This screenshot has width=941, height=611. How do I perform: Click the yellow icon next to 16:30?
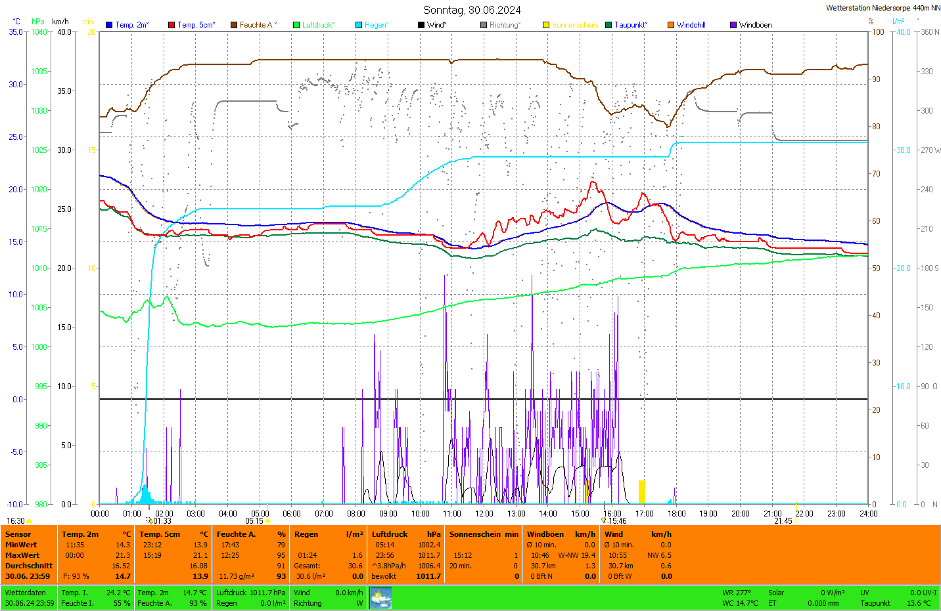[29, 521]
